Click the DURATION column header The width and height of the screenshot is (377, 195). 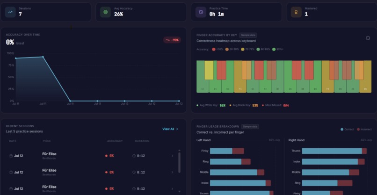coord(142,141)
